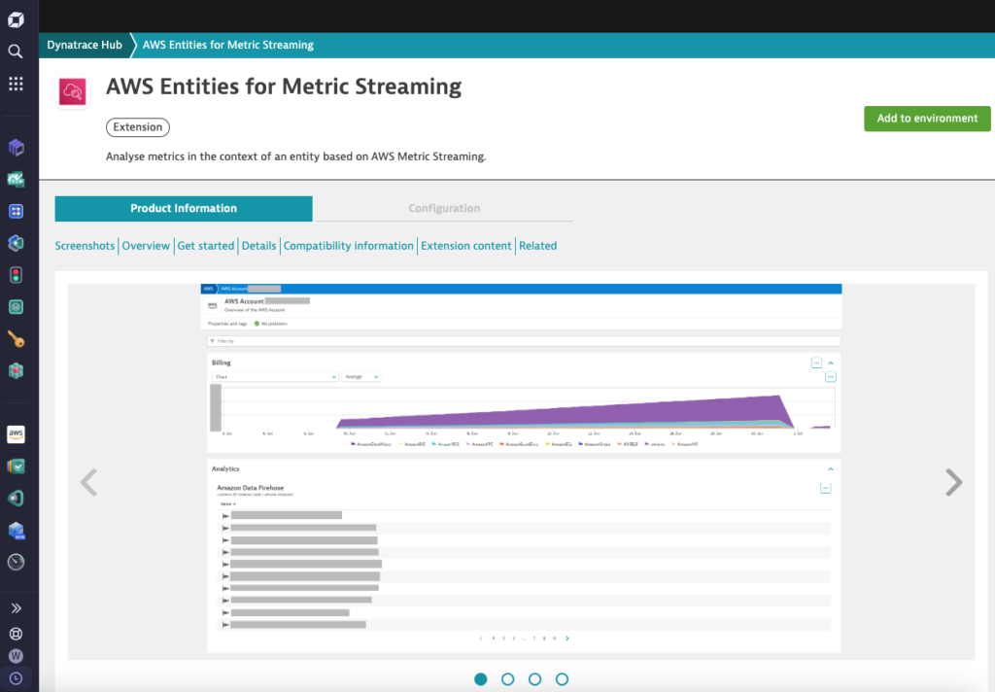Open the blue square grid app
This screenshot has width=995, height=692.
[16, 212]
